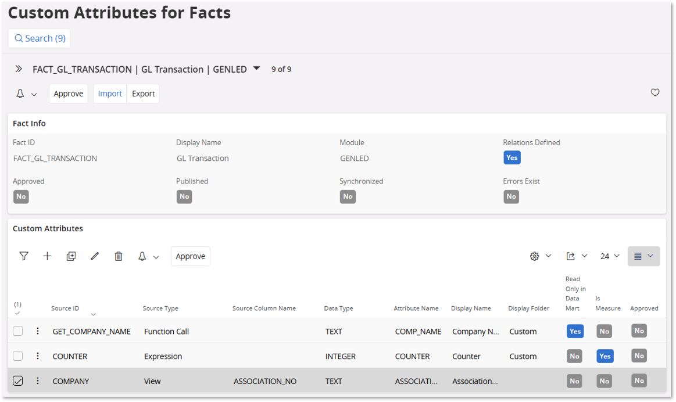Open the Custom Attributes filter funnel

point(24,256)
